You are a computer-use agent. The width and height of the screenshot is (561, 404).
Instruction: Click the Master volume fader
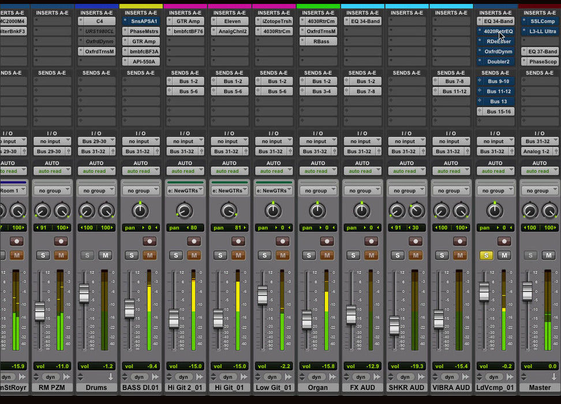pyautogui.click(x=528, y=291)
